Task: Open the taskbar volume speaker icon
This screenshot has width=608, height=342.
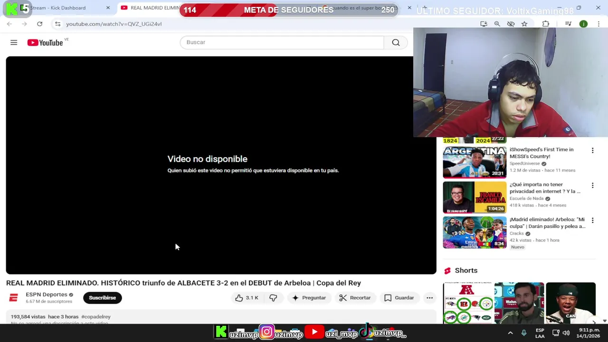Action: 567,333
